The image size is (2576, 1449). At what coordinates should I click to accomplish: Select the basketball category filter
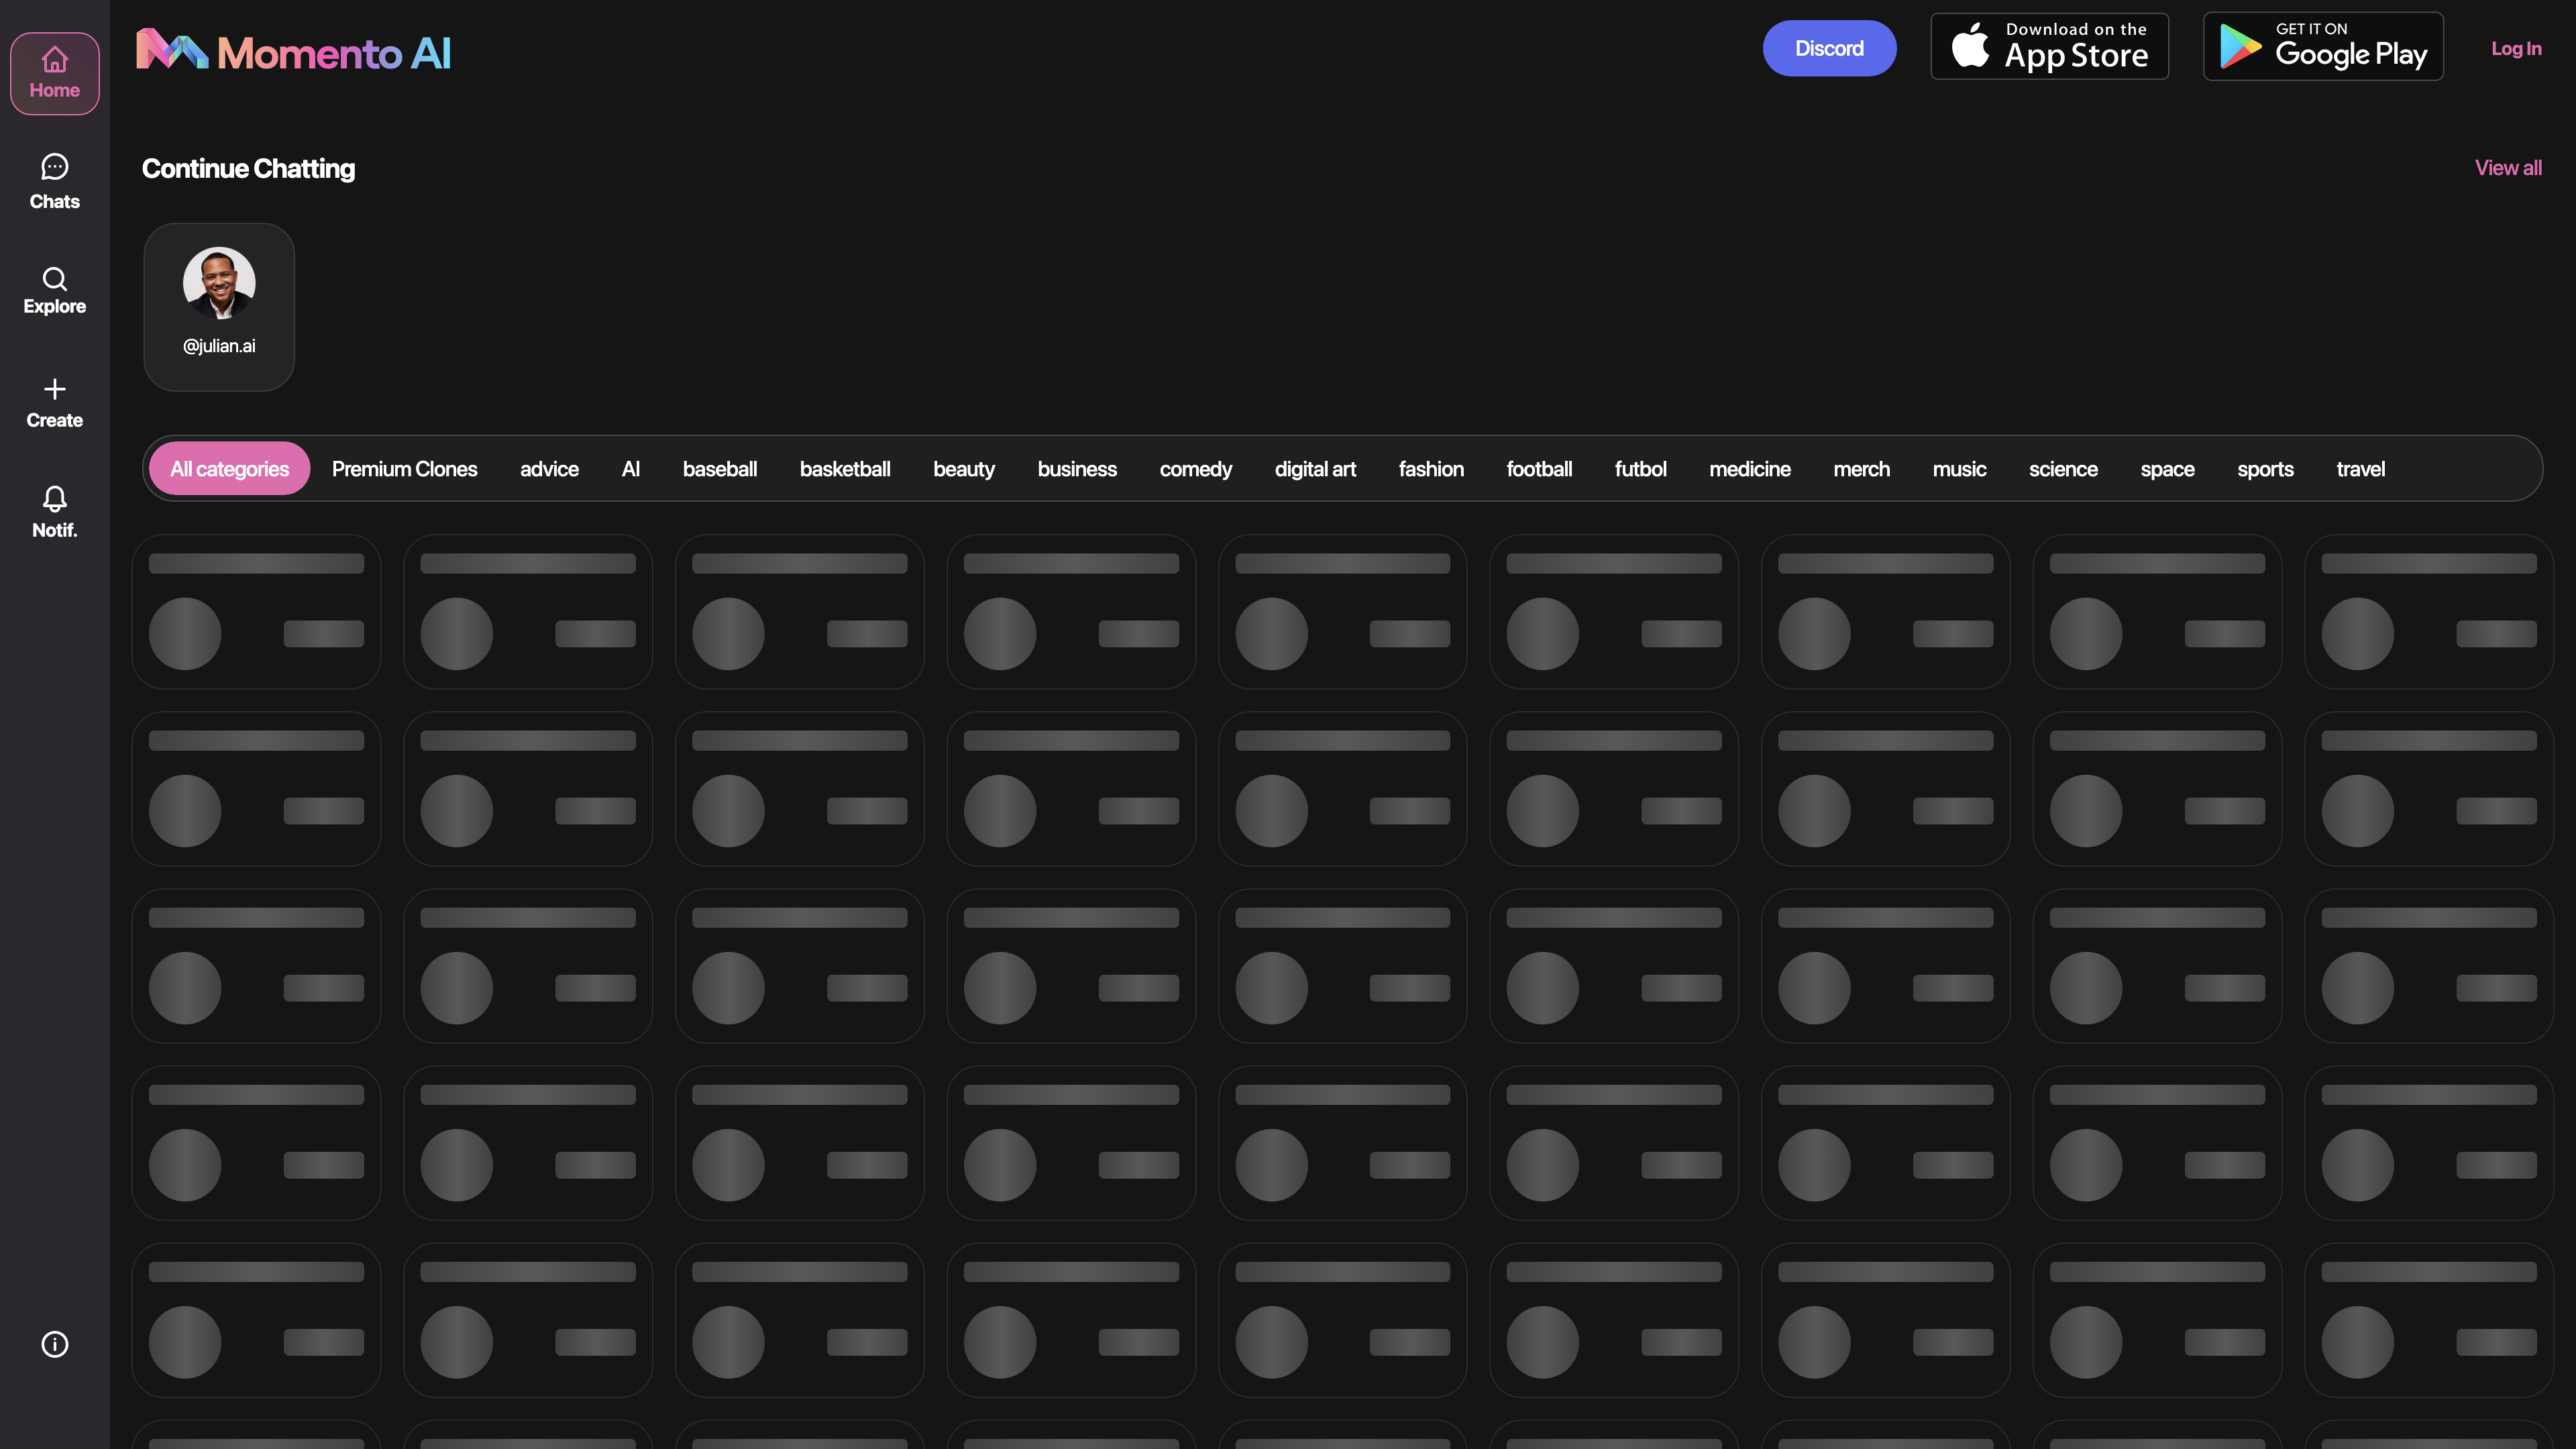(x=844, y=467)
